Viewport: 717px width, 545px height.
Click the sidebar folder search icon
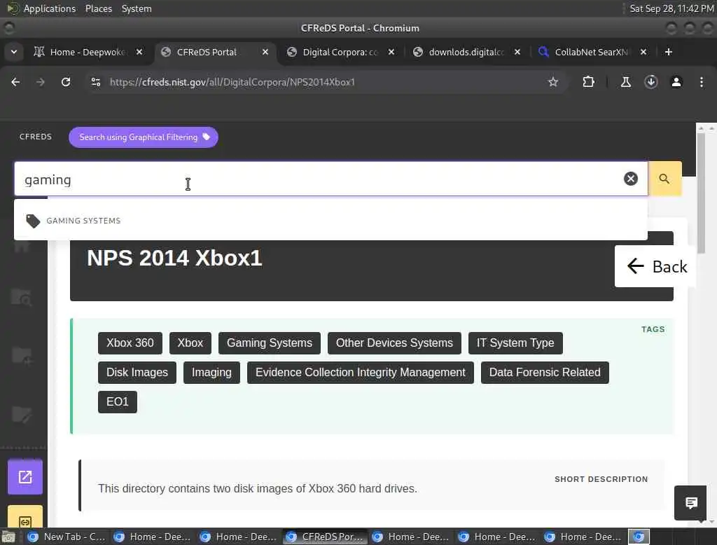pyautogui.click(x=22, y=298)
